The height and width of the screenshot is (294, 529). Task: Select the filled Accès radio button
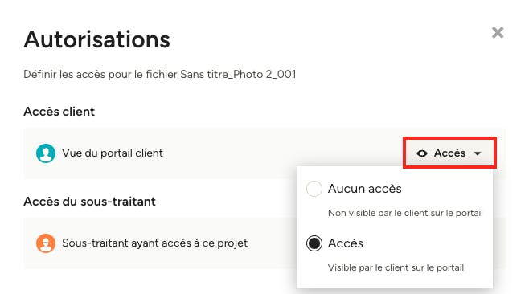tap(314, 243)
